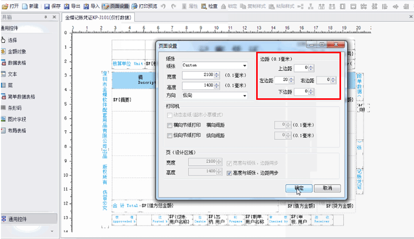Viewport: 414px width, 239px height.
Task: Click the 打开 (Open) toolbar button
Action: [10, 6]
